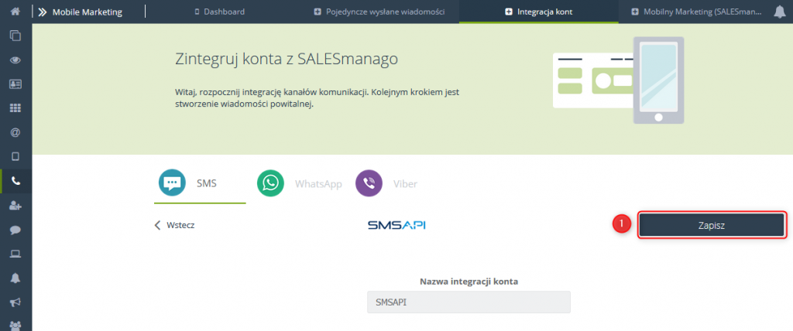793x331 pixels.
Task: Click the Wstecz back link
Action: coord(180,225)
